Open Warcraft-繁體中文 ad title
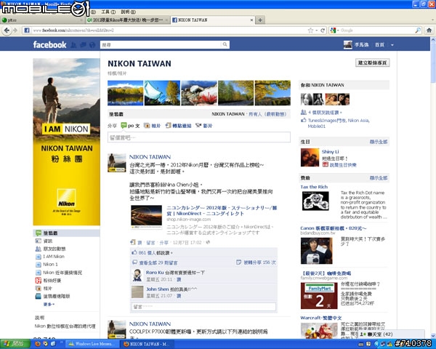This screenshot has height=349, width=436. coord(321,318)
